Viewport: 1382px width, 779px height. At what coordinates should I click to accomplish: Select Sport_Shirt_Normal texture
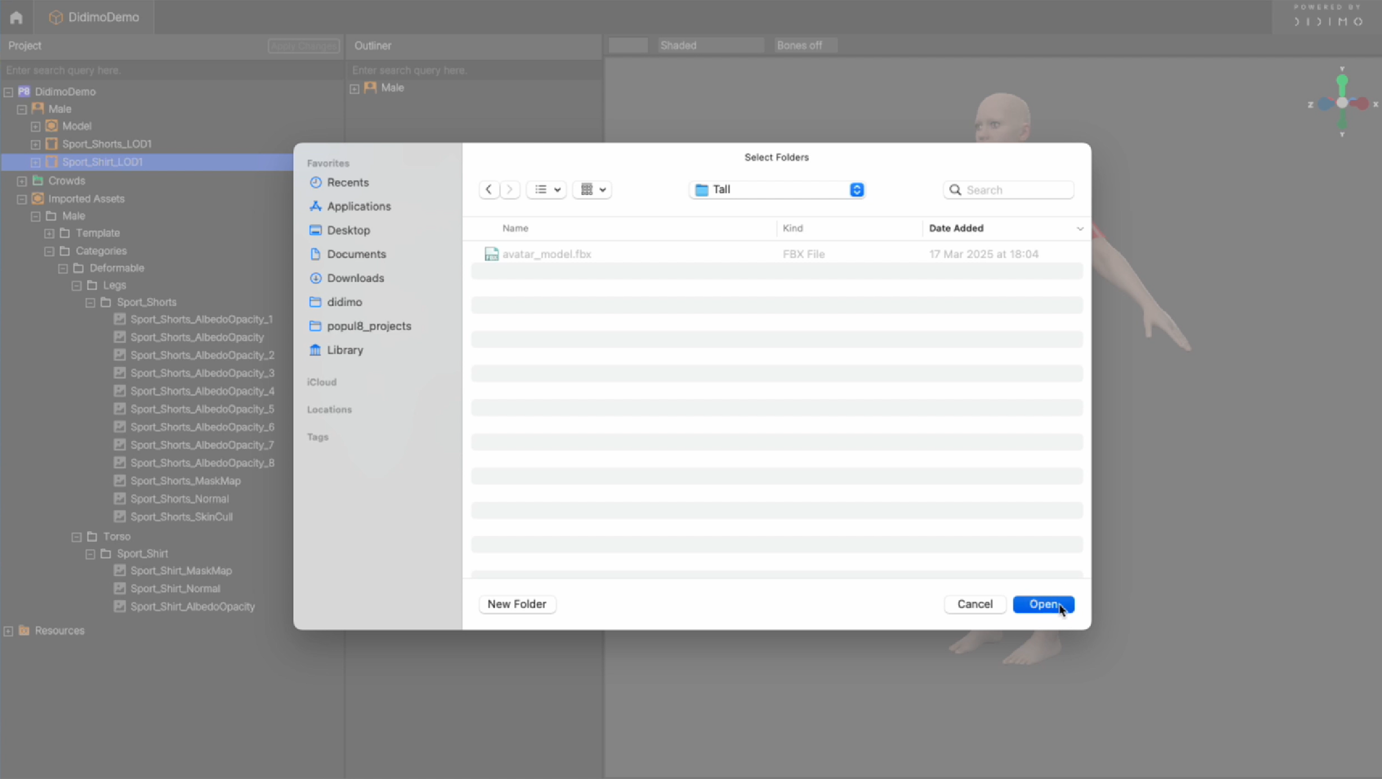(x=175, y=588)
